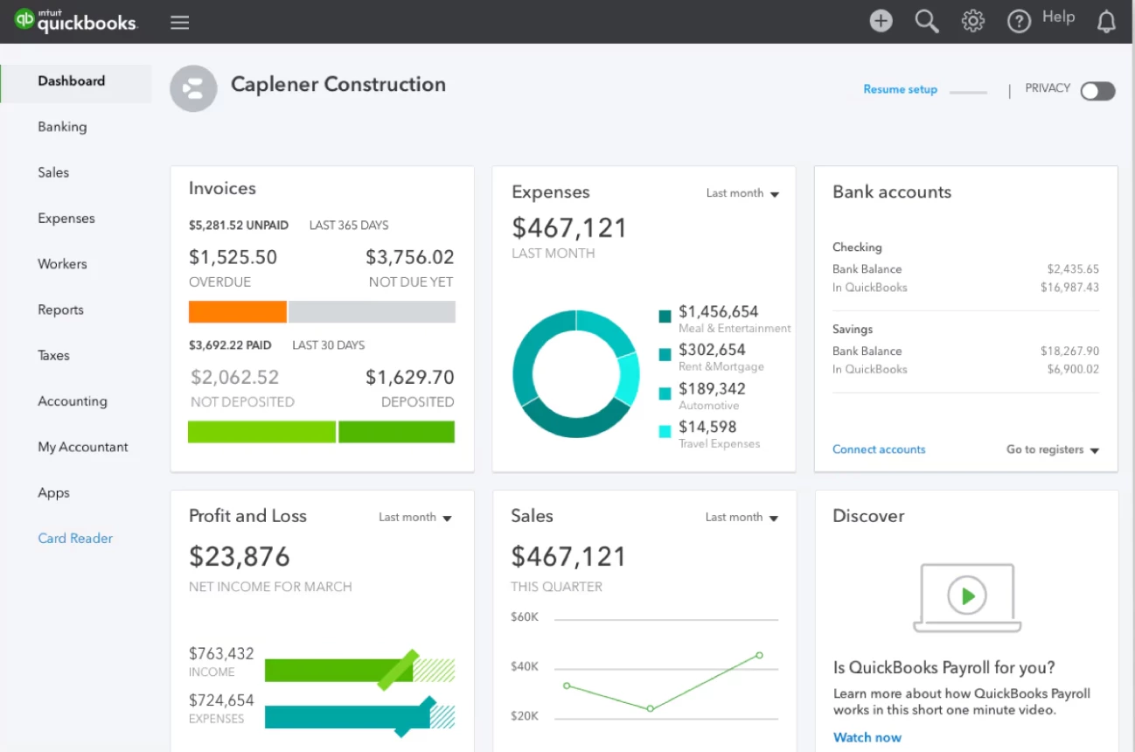Click the light green not deposited bar
The height and width of the screenshot is (752, 1135).
(x=261, y=432)
